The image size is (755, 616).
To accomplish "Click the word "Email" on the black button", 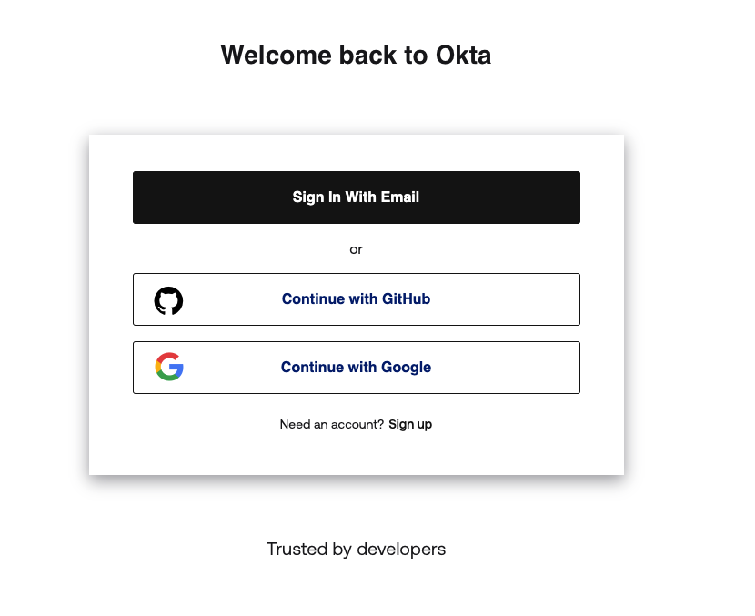I will [x=398, y=197].
